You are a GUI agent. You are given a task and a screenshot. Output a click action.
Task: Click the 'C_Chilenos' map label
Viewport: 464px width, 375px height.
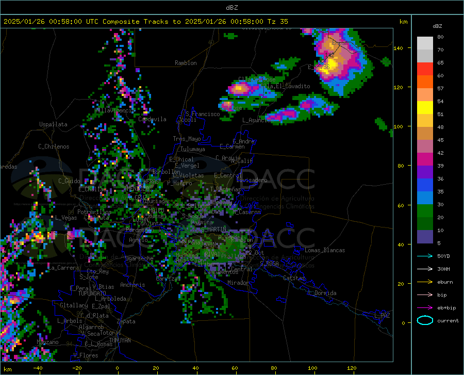[54, 146]
